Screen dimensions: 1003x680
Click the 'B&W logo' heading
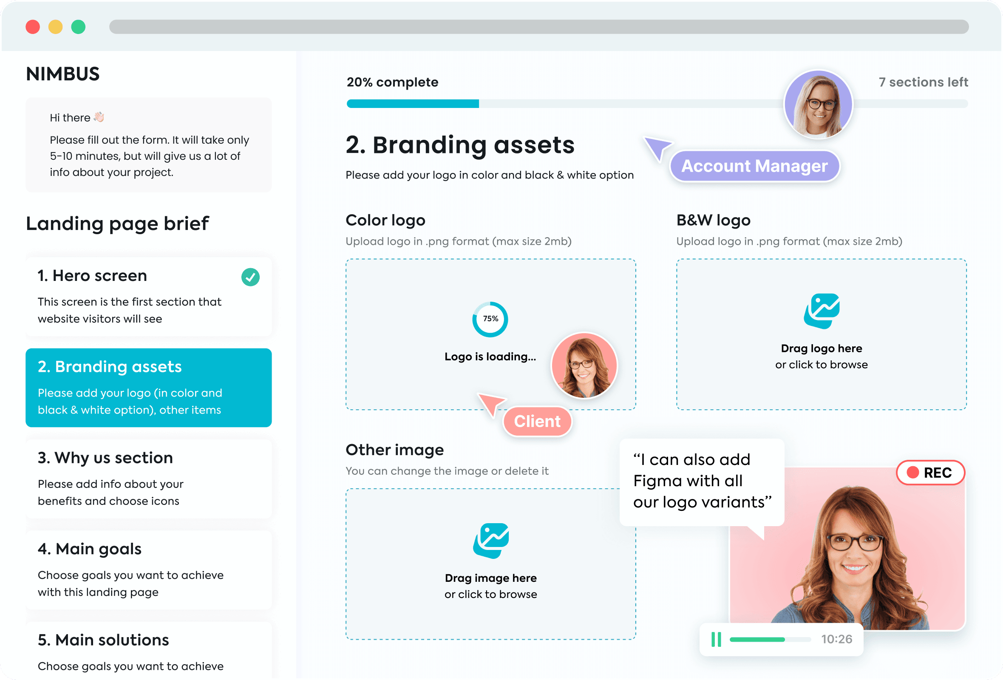point(714,220)
